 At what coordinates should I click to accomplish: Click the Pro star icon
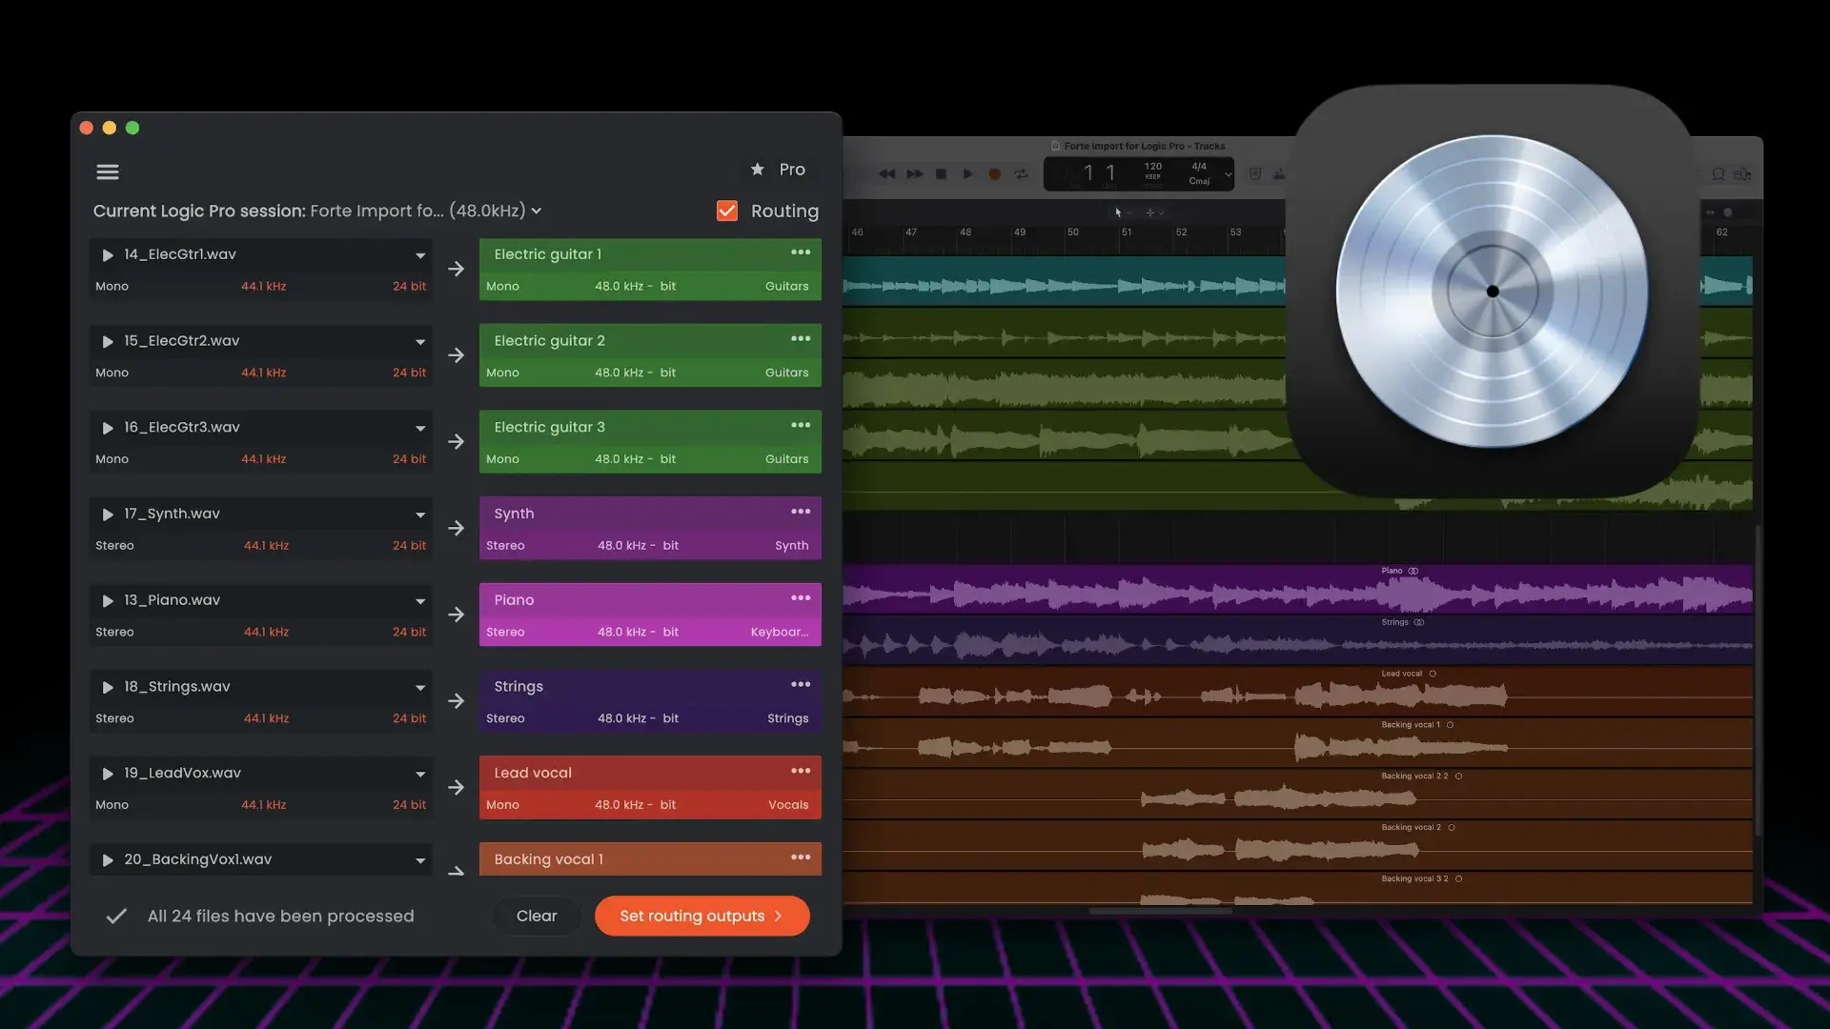pyautogui.click(x=757, y=170)
